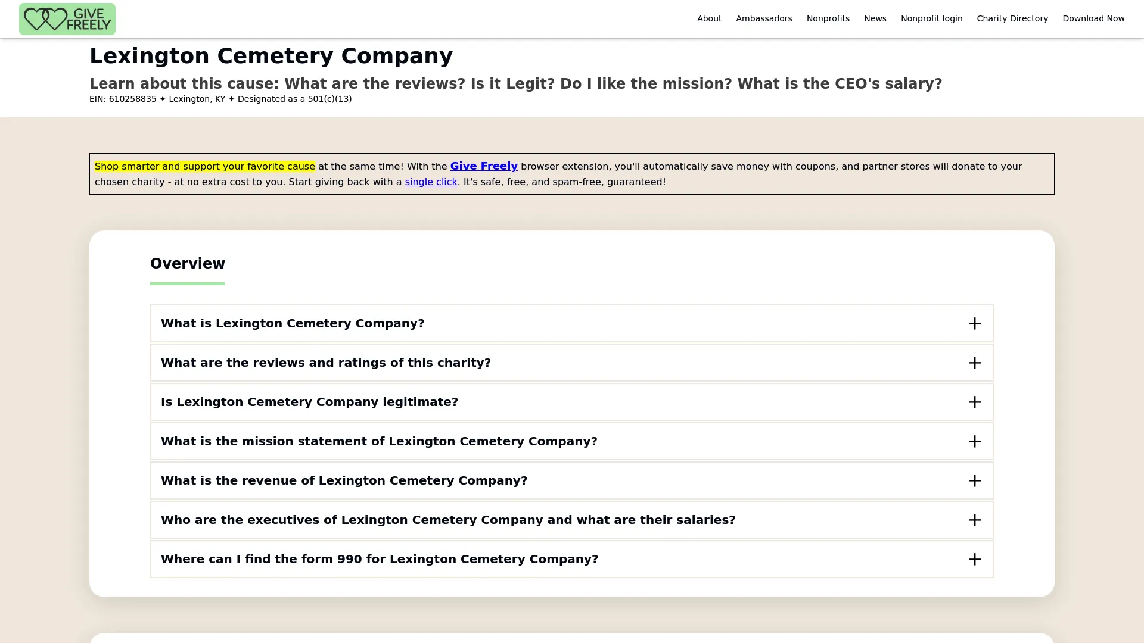Open the Charity Directory page
This screenshot has height=643, width=1144.
click(x=1012, y=18)
